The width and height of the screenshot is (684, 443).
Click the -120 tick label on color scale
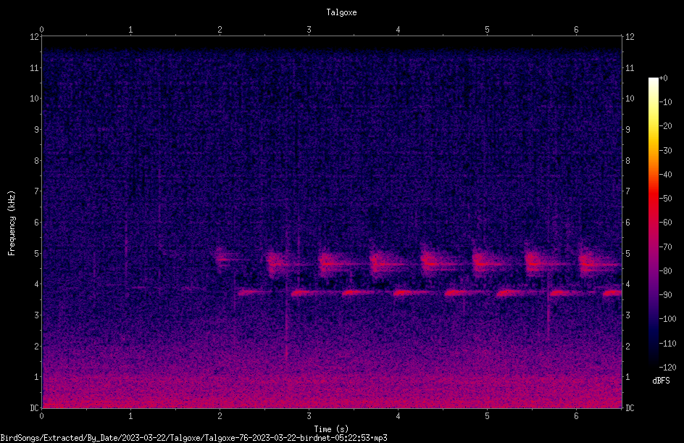[x=668, y=367]
